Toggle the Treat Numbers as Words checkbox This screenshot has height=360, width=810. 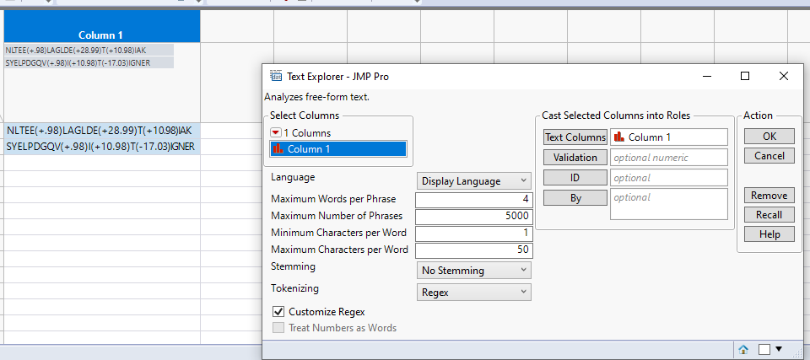click(x=278, y=328)
